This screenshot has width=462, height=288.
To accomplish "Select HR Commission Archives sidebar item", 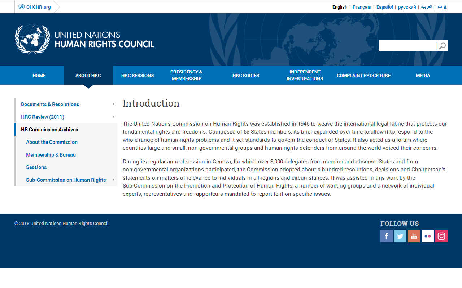I will (49, 129).
